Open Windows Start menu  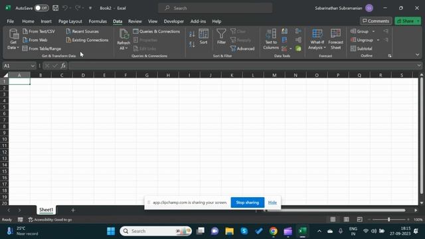tap(111, 231)
